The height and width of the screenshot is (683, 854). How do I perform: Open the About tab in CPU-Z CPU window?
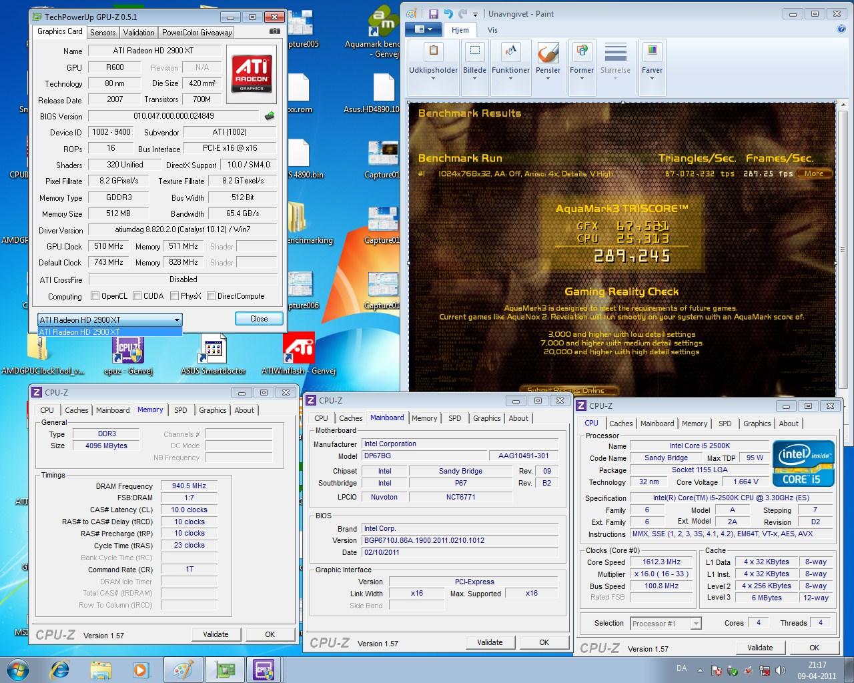[788, 424]
